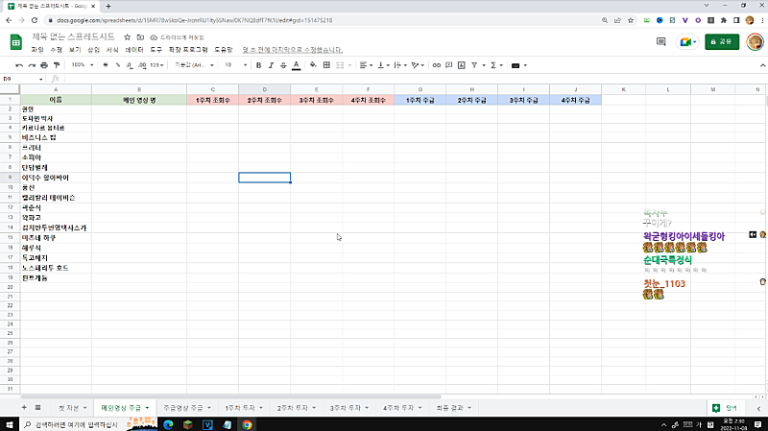The height and width of the screenshot is (431, 768).
Task: Open the input tools keyboard icon
Action: pos(516,65)
